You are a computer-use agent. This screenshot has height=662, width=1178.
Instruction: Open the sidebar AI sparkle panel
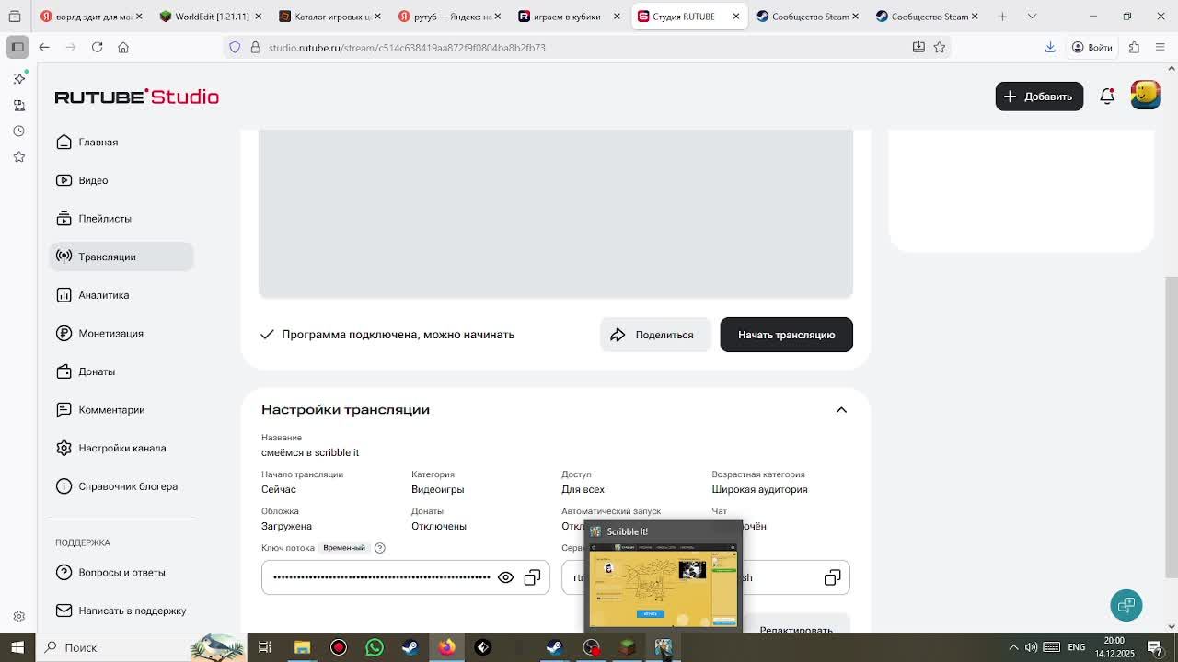(18, 79)
